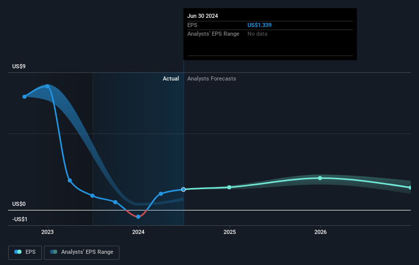This screenshot has height=265, width=419.
Task: Click the -US$1 y-axis label
Action: coord(20,219)
